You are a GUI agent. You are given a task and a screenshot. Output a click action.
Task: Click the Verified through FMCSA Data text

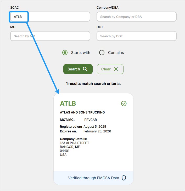coord(93,178)
